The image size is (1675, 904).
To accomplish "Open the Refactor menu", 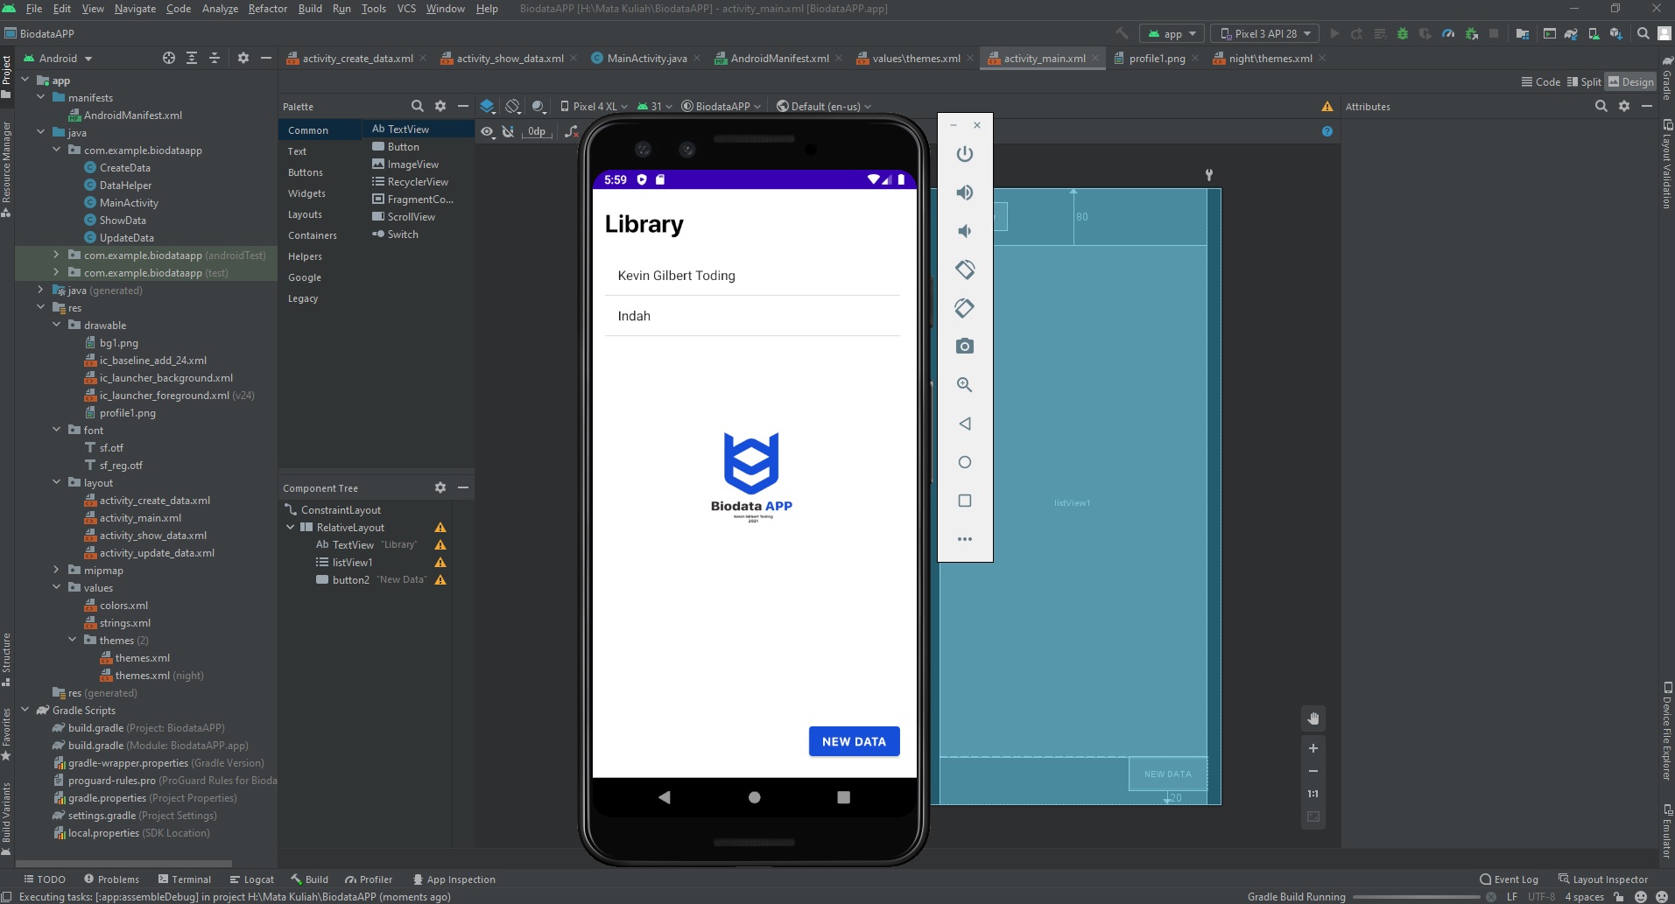I will tap(268, 9).
